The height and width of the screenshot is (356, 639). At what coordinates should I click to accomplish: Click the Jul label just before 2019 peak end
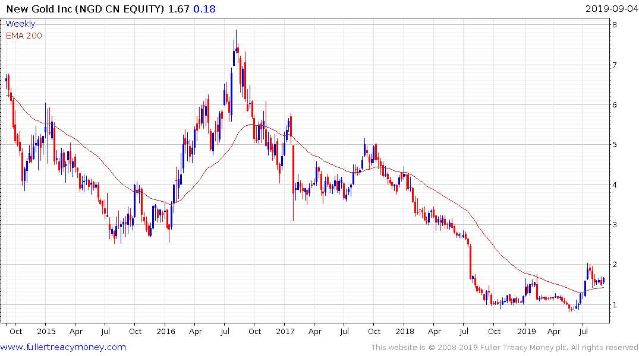[x=584, y=331]
